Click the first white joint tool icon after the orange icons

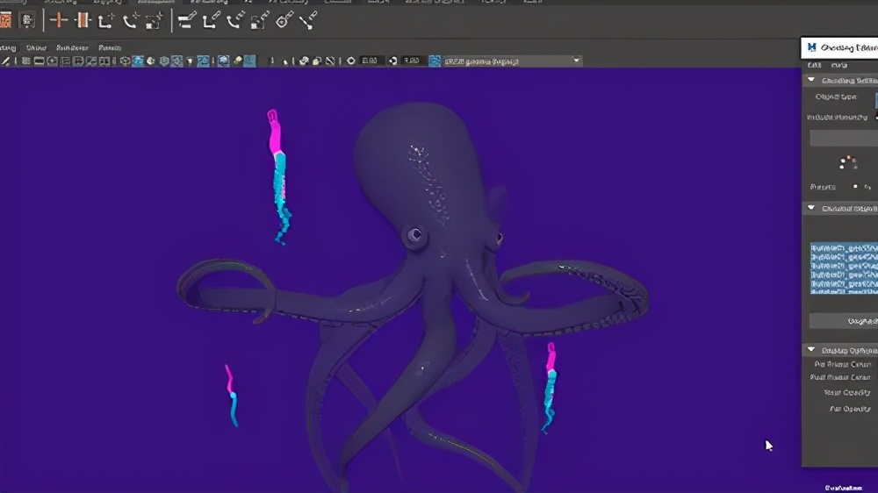107,20
